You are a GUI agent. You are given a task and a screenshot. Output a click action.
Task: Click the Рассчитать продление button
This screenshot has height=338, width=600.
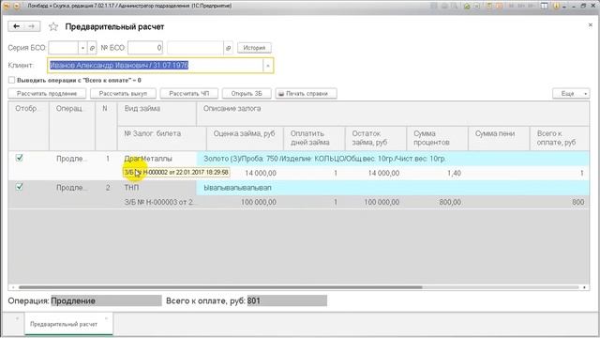pos(47,94)
